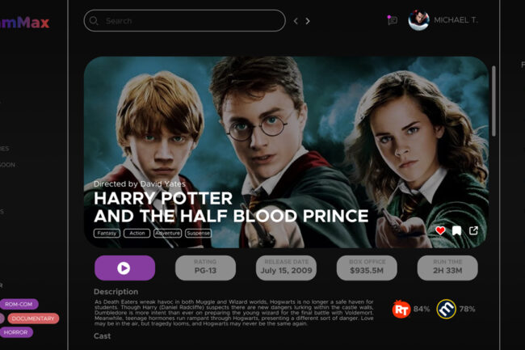This screenshot has width=525, height=350.
Task: Toggle the ROM-COM filter chip
Action: point(19,304)
